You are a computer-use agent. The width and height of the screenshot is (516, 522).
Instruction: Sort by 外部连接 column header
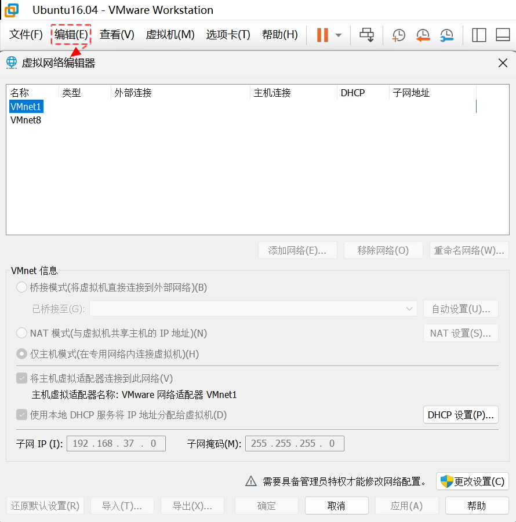180,93
